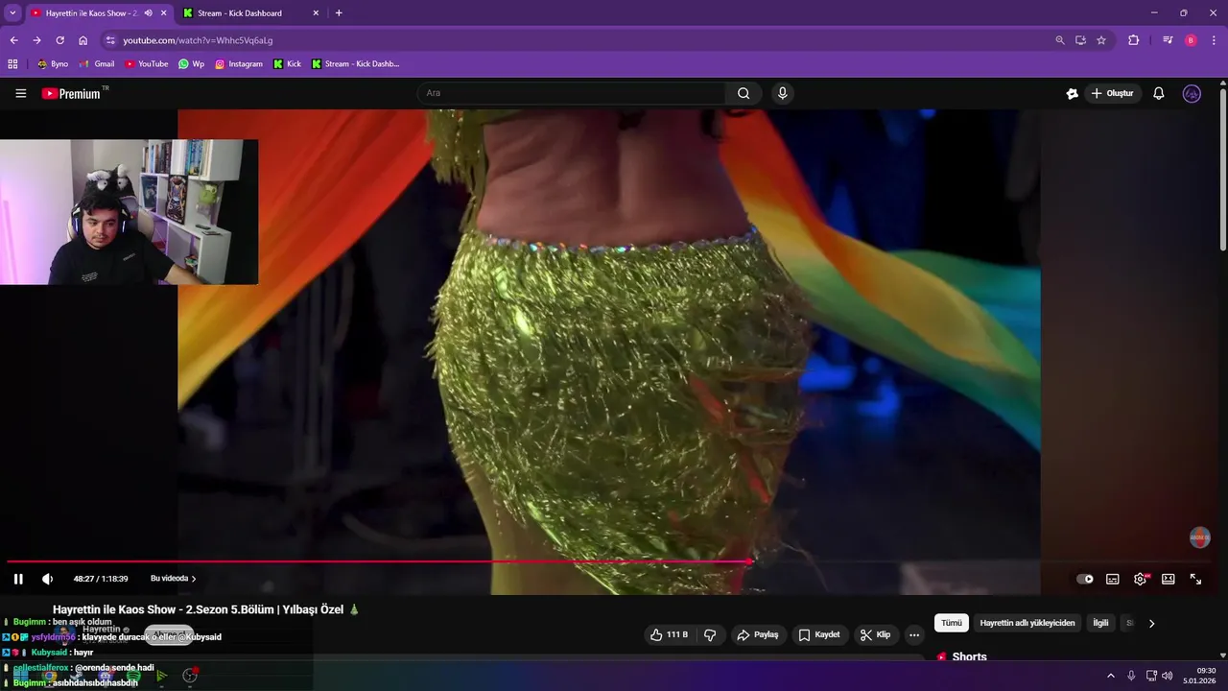The height and width of the screenshot is (691, 1228).
Task: Select the Tümü filter chip
Action: (x=952, y=623)
